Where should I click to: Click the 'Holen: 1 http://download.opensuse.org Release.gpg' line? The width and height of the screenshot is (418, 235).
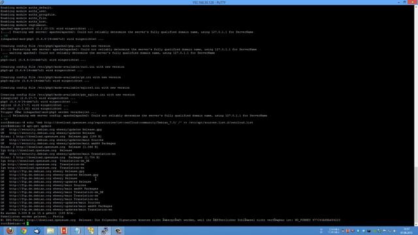(51, 136)
